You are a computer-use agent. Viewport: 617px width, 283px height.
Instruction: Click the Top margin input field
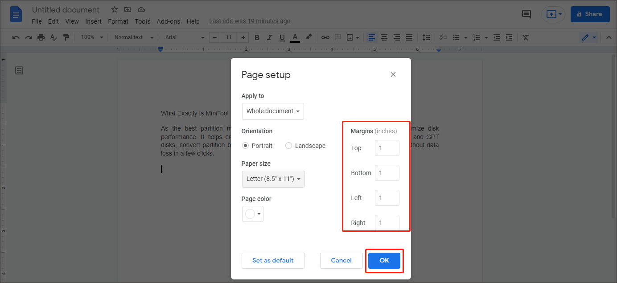387,148
